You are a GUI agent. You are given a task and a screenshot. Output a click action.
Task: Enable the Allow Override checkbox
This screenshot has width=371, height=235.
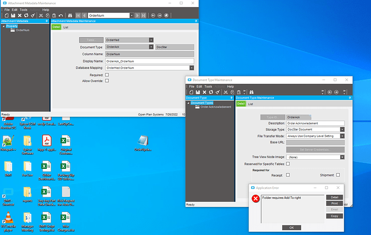tap(107, 81)
